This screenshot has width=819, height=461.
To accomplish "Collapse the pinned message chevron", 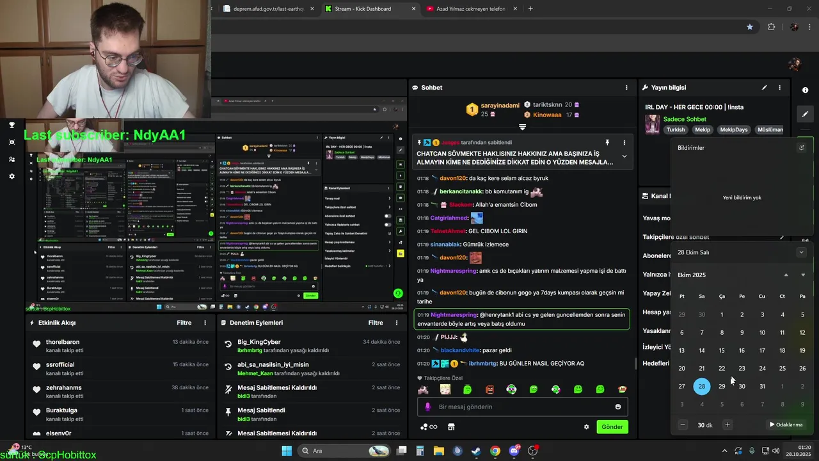I will click(x=624, y=156).
